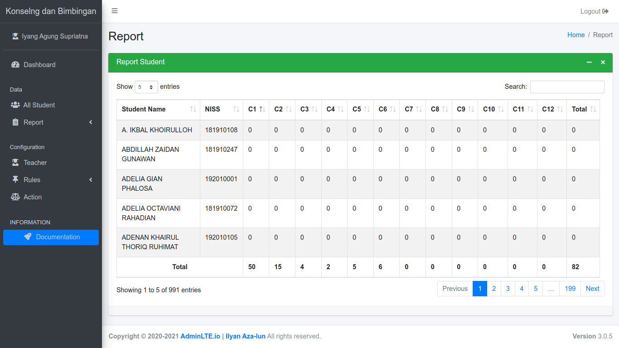
Task: Click current pagination page 1
Action: [x=480, y=289]
